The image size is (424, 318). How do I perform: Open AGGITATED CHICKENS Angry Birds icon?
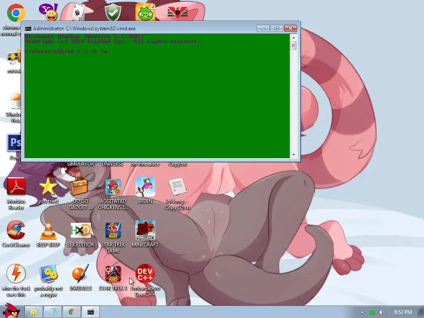click(x=113, y=187)
